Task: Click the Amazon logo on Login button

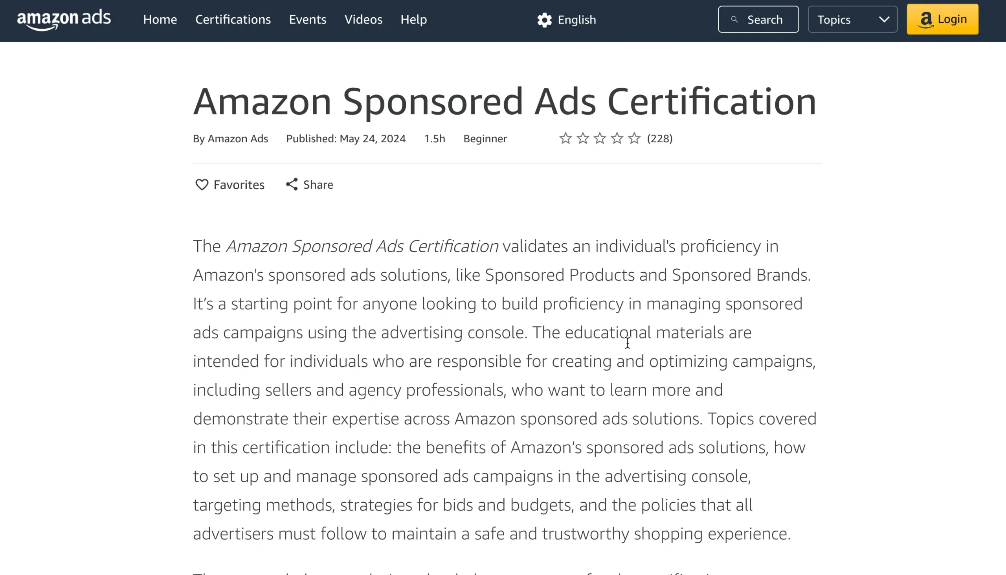Action: pos(926,20)
